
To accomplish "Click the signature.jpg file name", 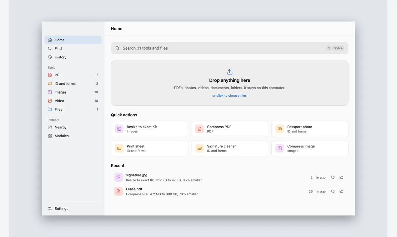I will [x=137, y=175].
